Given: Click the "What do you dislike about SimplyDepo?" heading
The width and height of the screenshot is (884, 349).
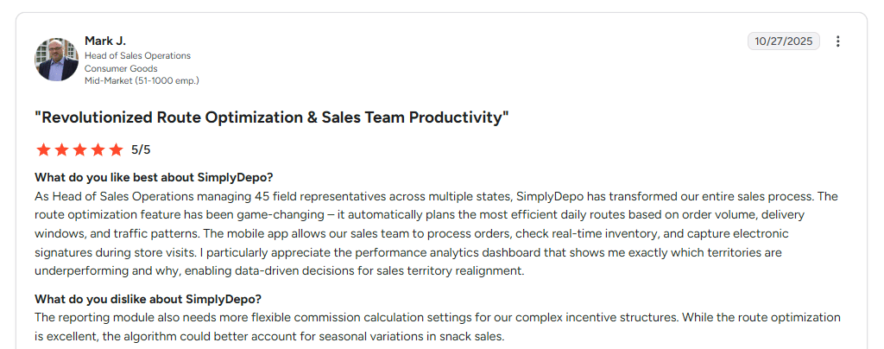Looking at the screenshot, I should coord(148,299).
